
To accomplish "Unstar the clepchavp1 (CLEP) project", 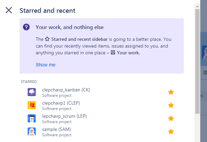I will click(171, 105).
